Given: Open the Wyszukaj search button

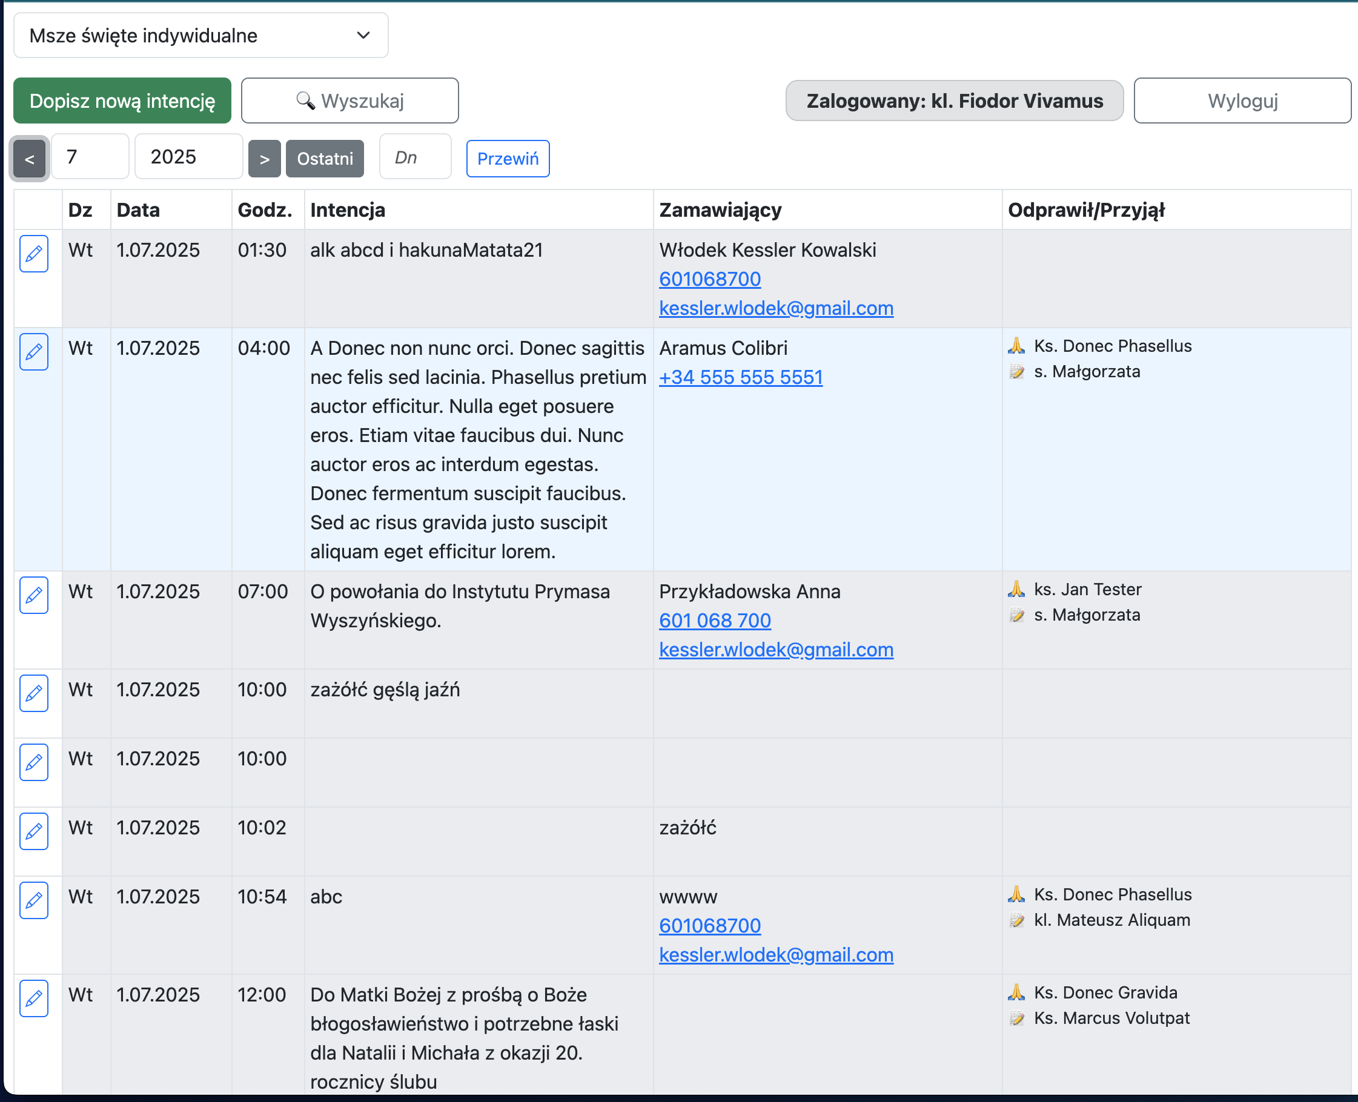Looking at the screenshot, I should point(350,101).
